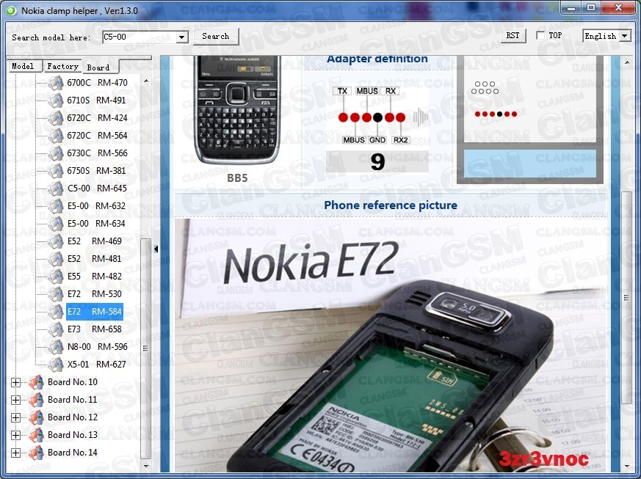Switch to the Factory tab

(62, 66)
